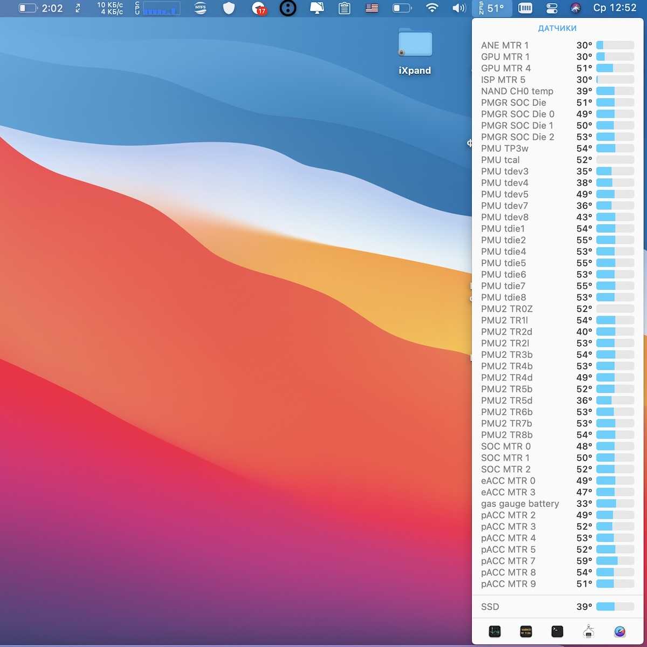Toggle Control Center from the menu bar
The image size is (647, 647).
click(x=552, y=8)
